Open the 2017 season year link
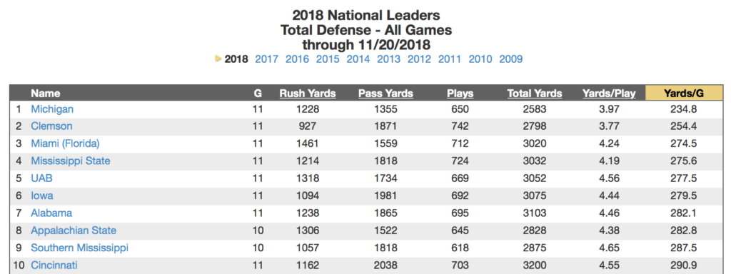 tap(266, 59)
